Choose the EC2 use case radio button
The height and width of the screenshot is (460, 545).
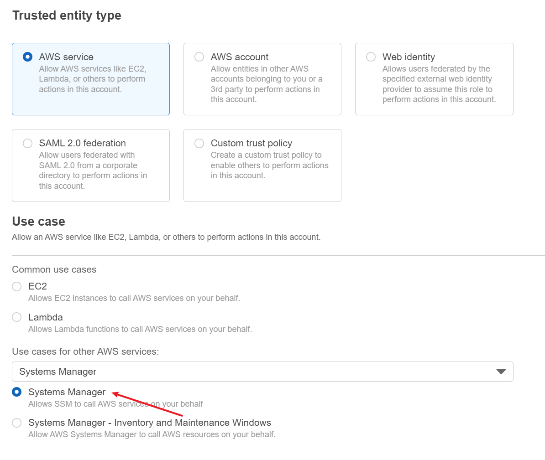(x=17, y=286)
